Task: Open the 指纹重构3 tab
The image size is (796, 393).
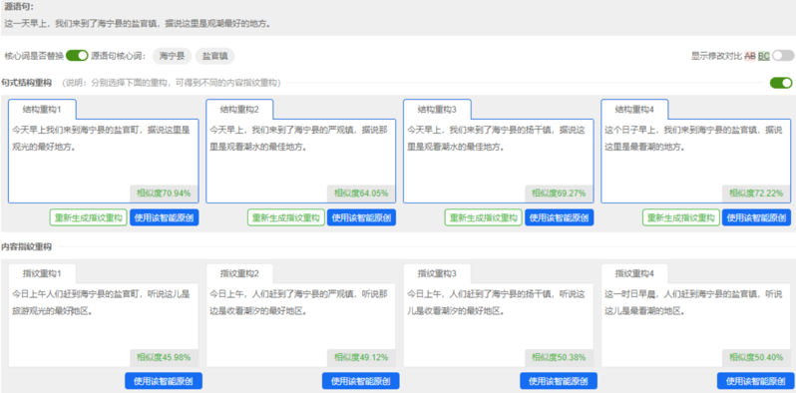Action: tap(437, 273)
